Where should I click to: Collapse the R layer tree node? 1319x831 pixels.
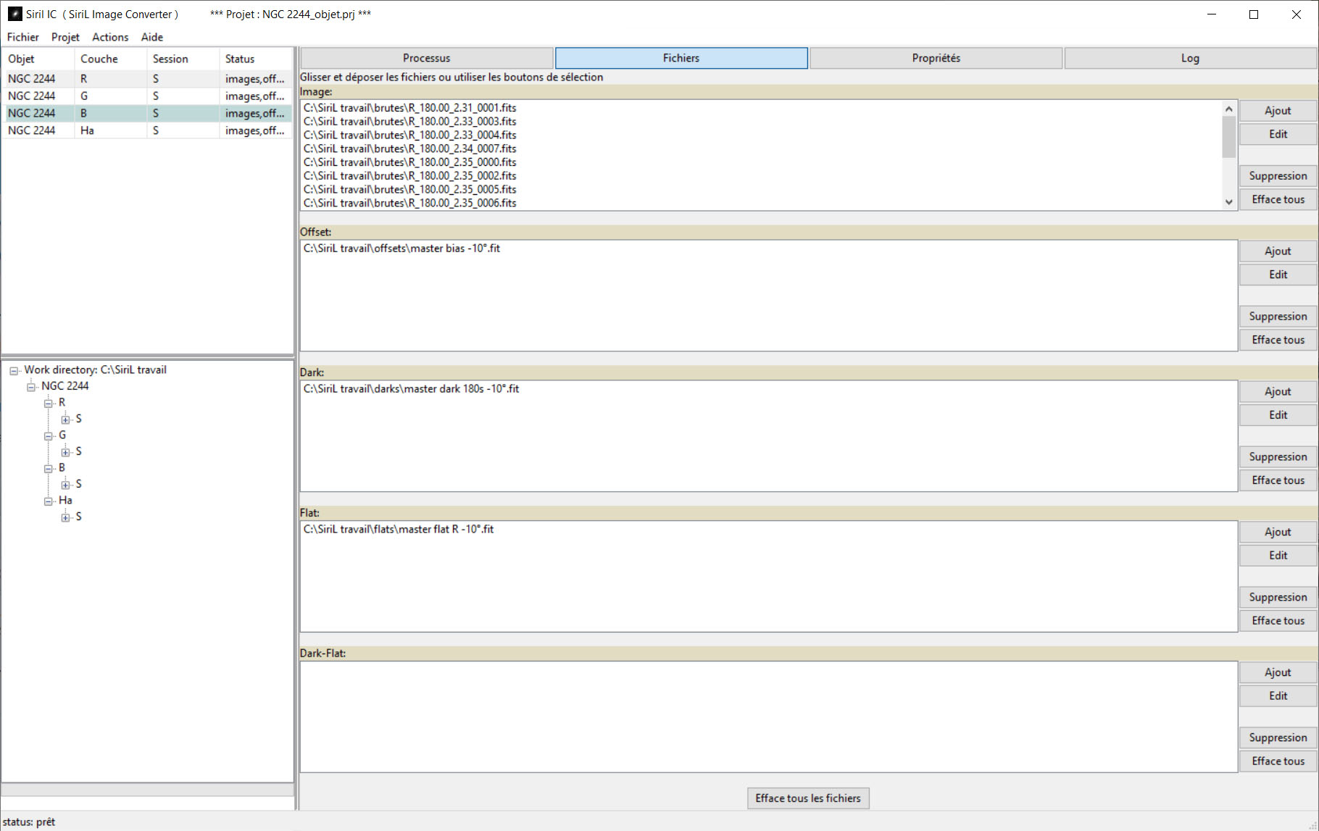(49, 404)
